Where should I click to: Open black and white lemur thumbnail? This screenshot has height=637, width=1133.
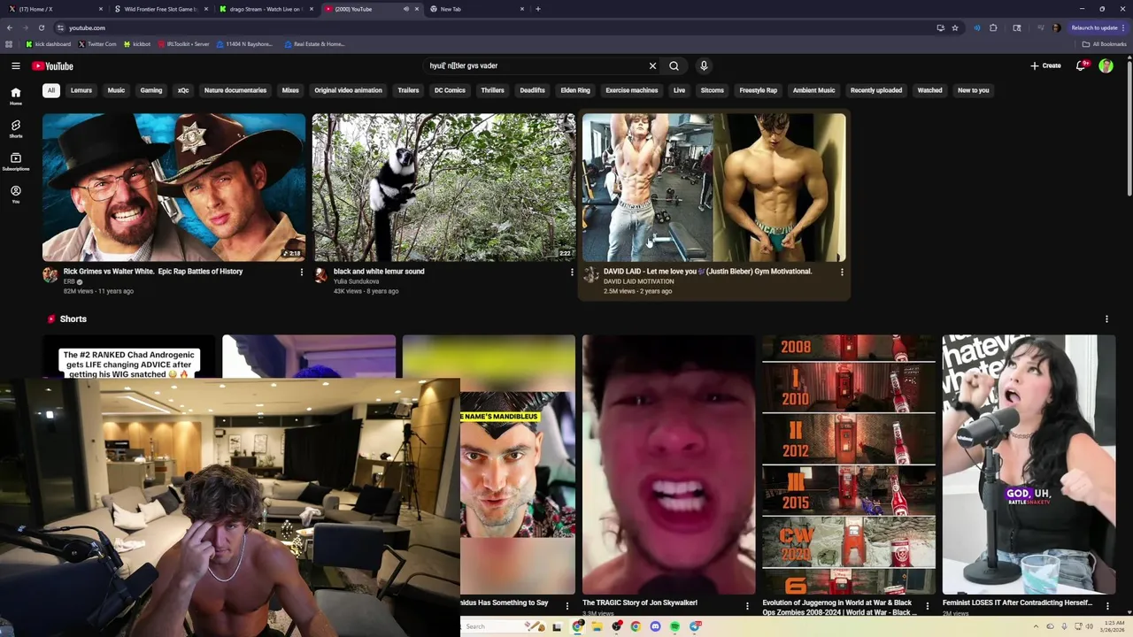click(443, 187)
